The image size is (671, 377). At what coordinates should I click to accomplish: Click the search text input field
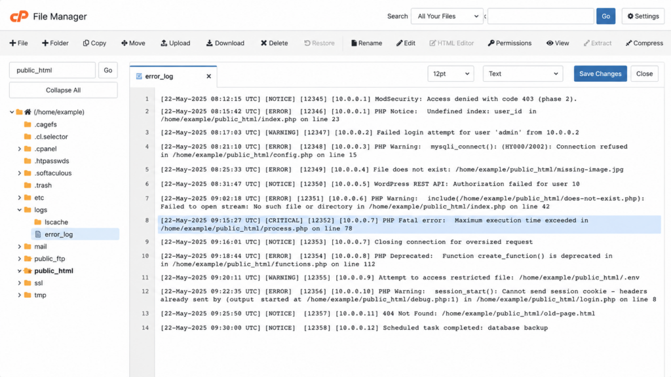[541, 16]
